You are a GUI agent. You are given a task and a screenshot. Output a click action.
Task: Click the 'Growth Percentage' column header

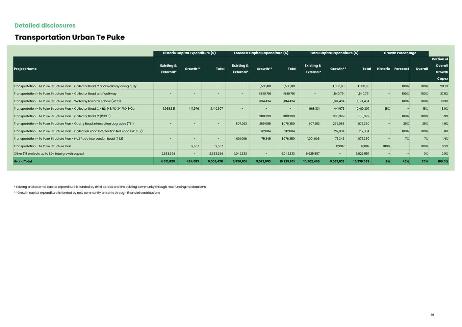pyautogui.click(x=400, y=53)
